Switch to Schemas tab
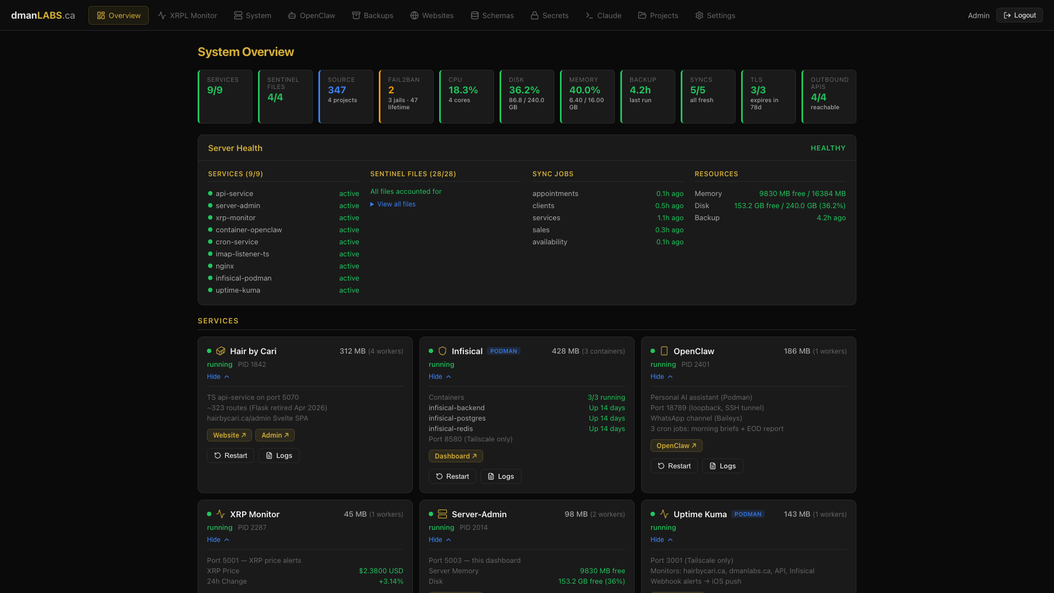 tap(492, 15)
